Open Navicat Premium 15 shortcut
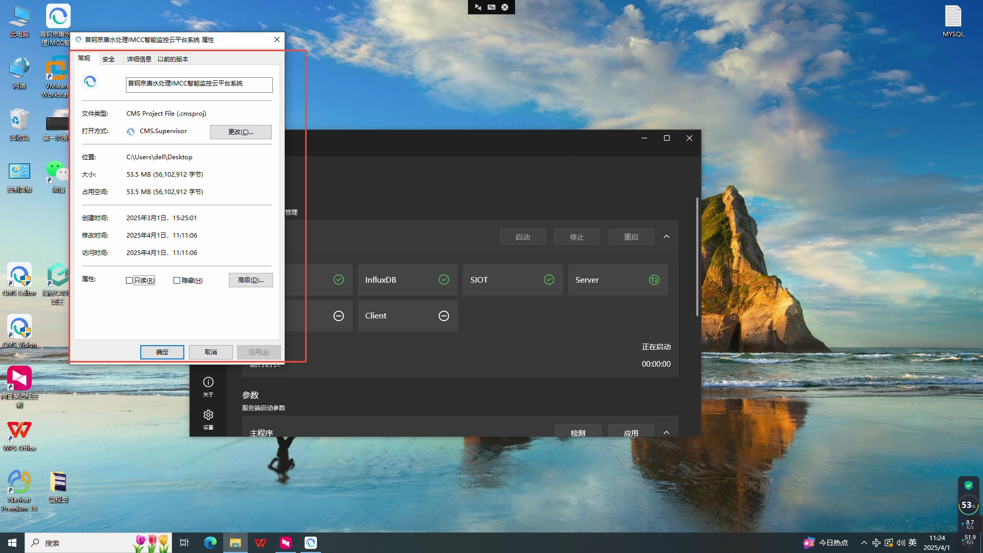This screenshot has height=553, width=983. (x=19, y=491)
